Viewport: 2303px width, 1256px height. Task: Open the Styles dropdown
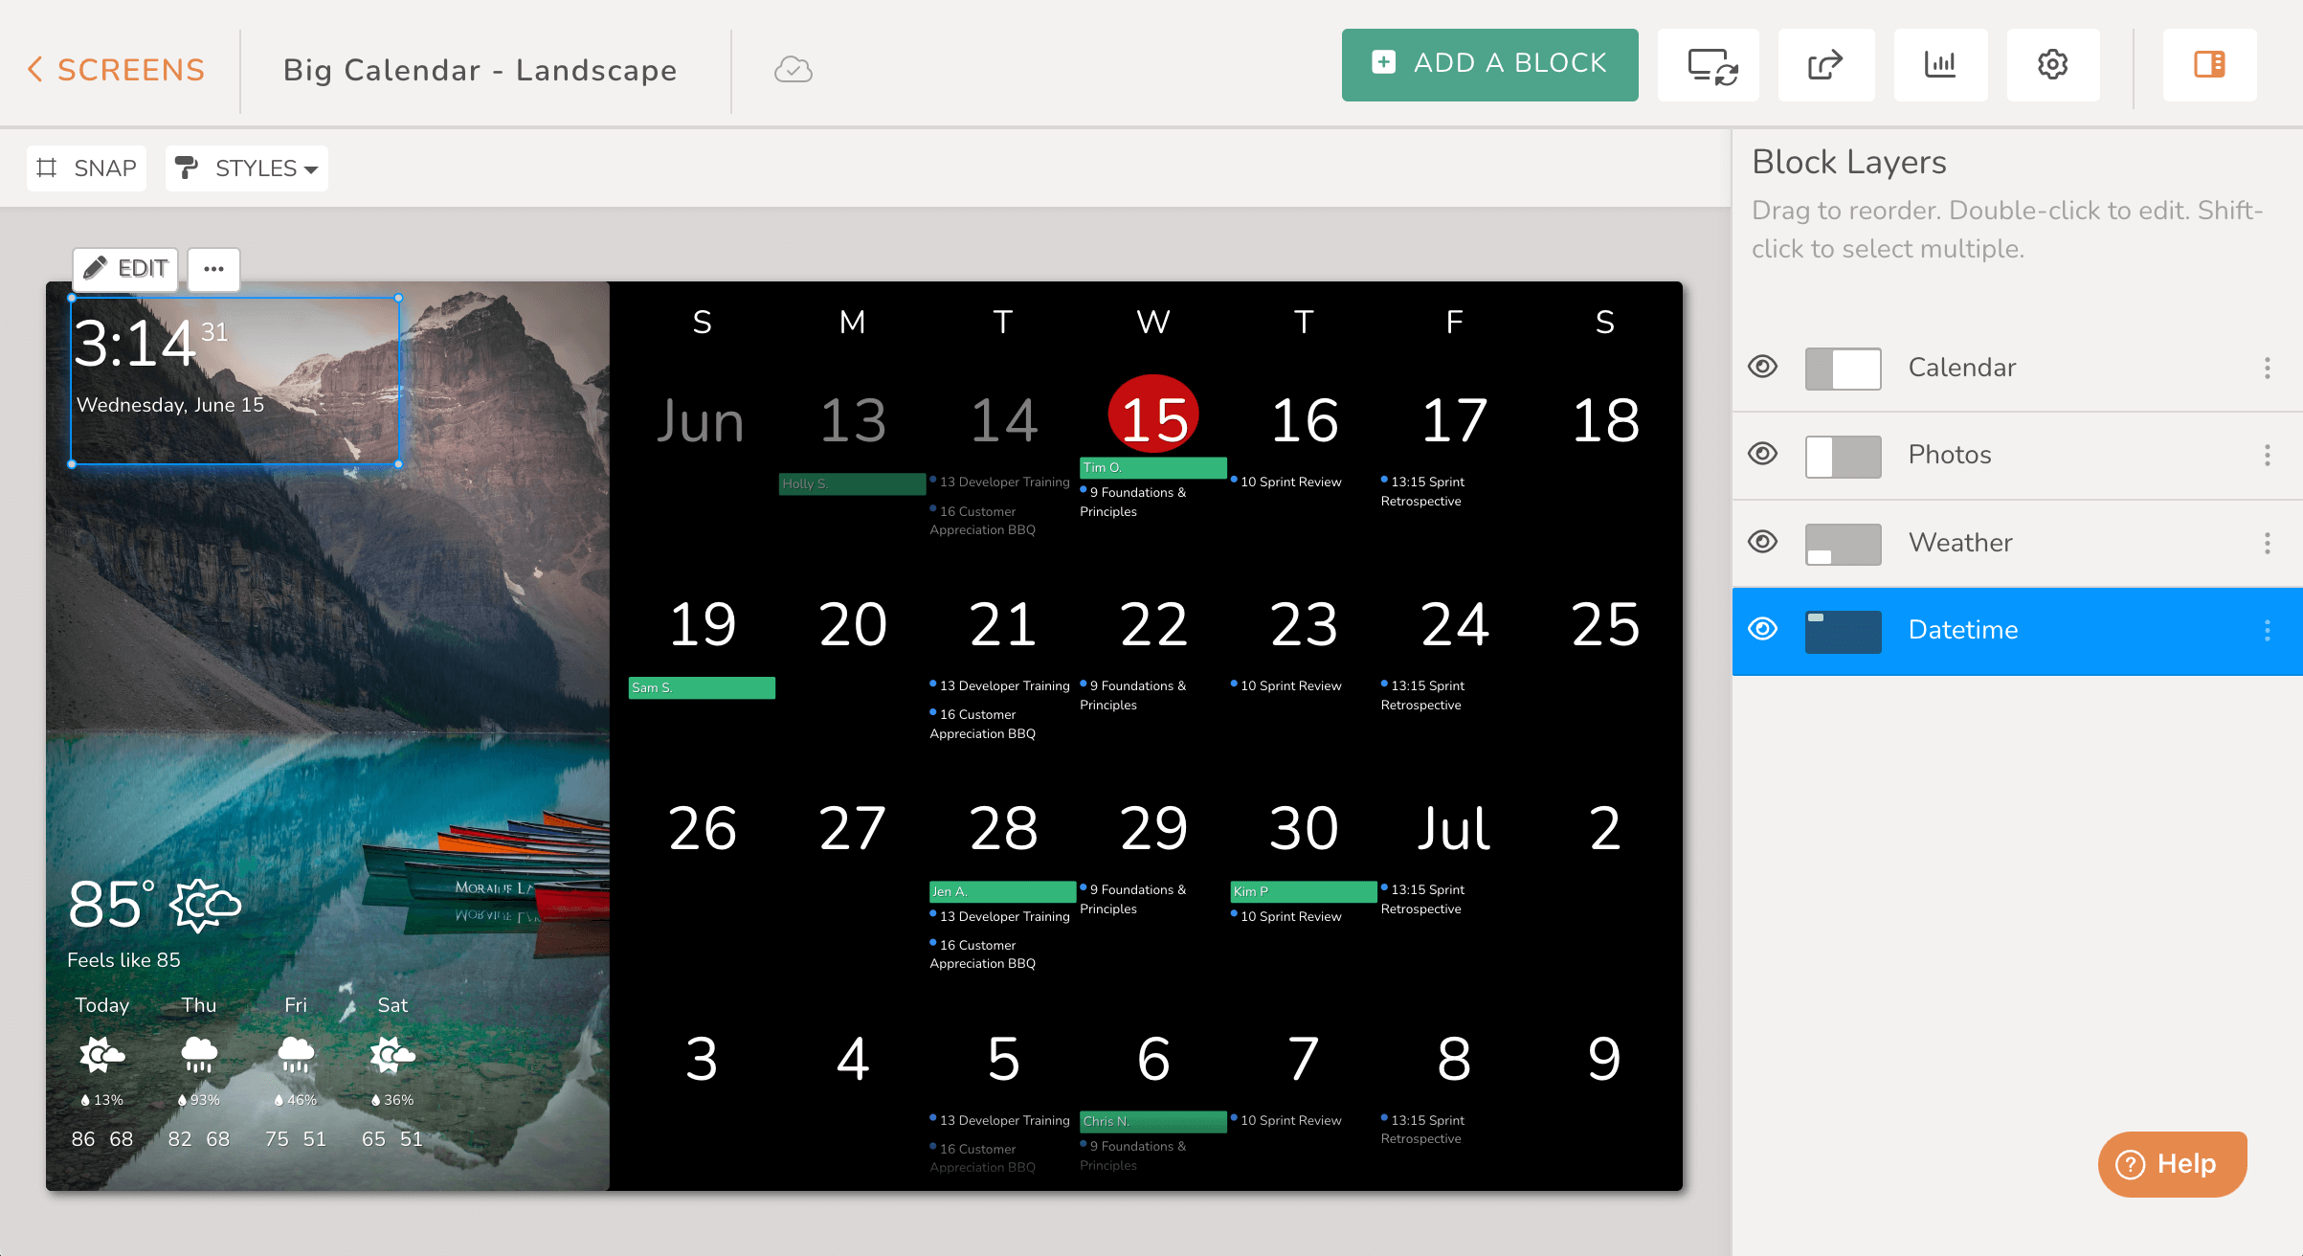pos(246,168)
